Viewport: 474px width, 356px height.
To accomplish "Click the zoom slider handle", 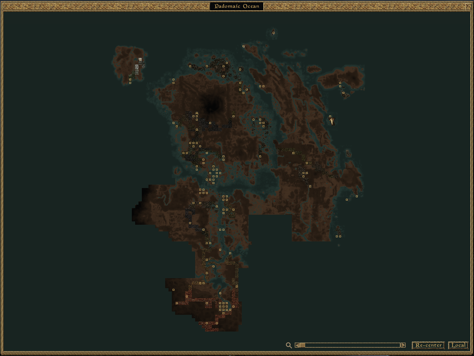I will 303,345.
